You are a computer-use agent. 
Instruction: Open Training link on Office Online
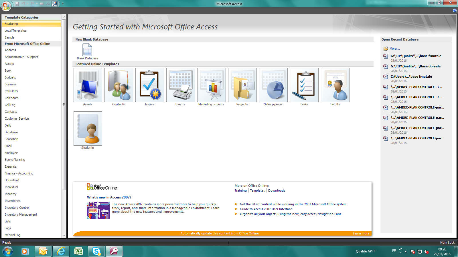pyautogui.click(x=240, y=190)
